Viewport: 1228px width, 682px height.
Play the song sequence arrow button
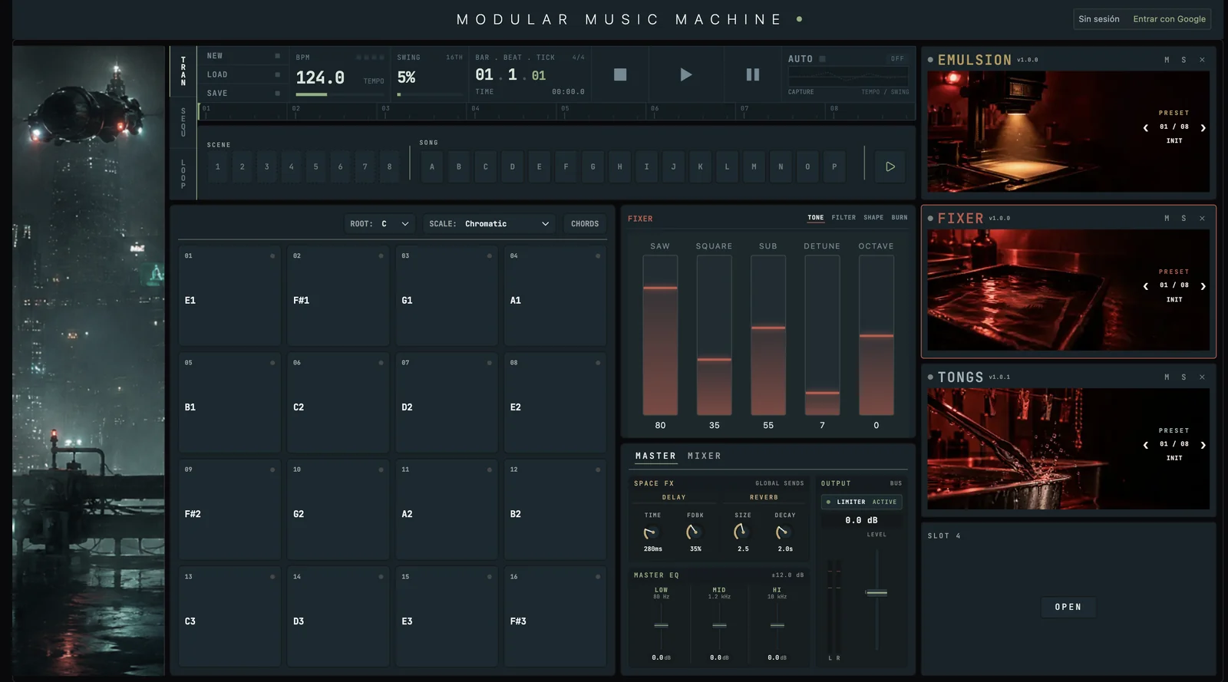(x=890, y=166)
